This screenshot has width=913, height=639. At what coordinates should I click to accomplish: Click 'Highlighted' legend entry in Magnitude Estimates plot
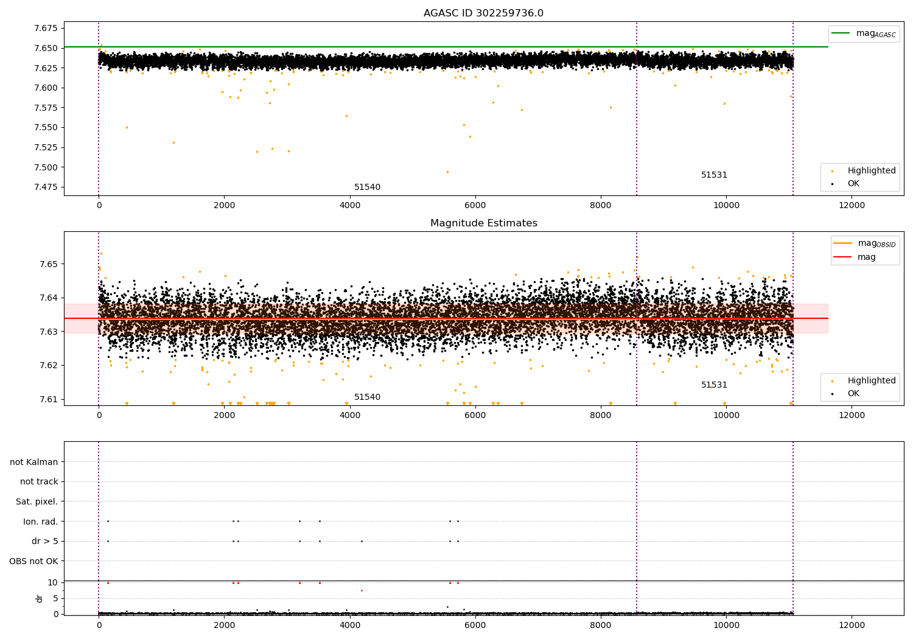pos(864,381)
